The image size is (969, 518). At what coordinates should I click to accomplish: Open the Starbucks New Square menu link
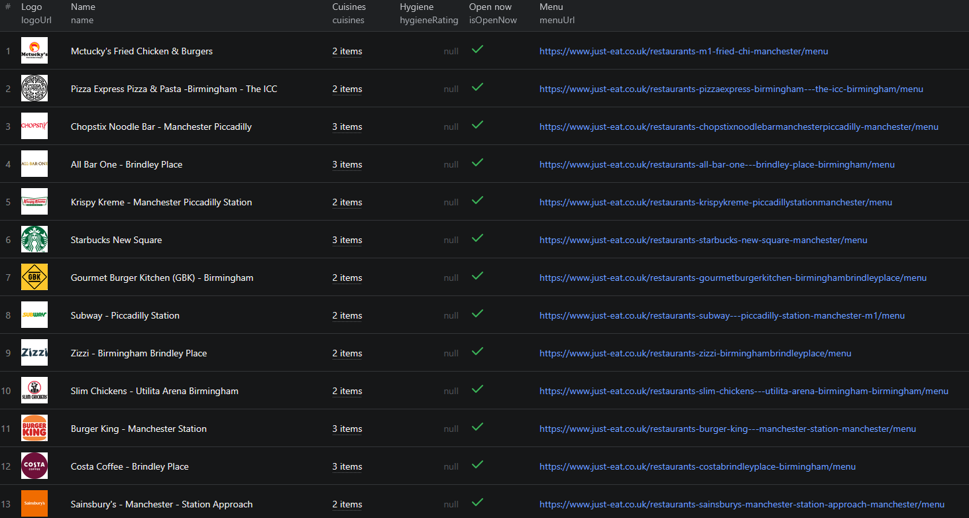tap(703, 240)
